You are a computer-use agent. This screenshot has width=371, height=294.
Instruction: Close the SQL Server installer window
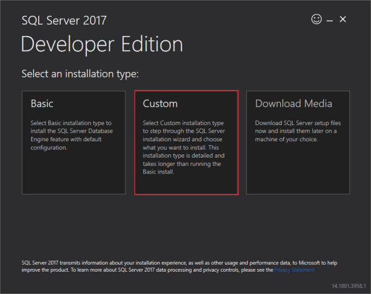[343, 19]
